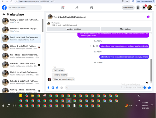Focus the Search Facebook field
This screenshot has width=156, height=118.
[x=25, y=7]
